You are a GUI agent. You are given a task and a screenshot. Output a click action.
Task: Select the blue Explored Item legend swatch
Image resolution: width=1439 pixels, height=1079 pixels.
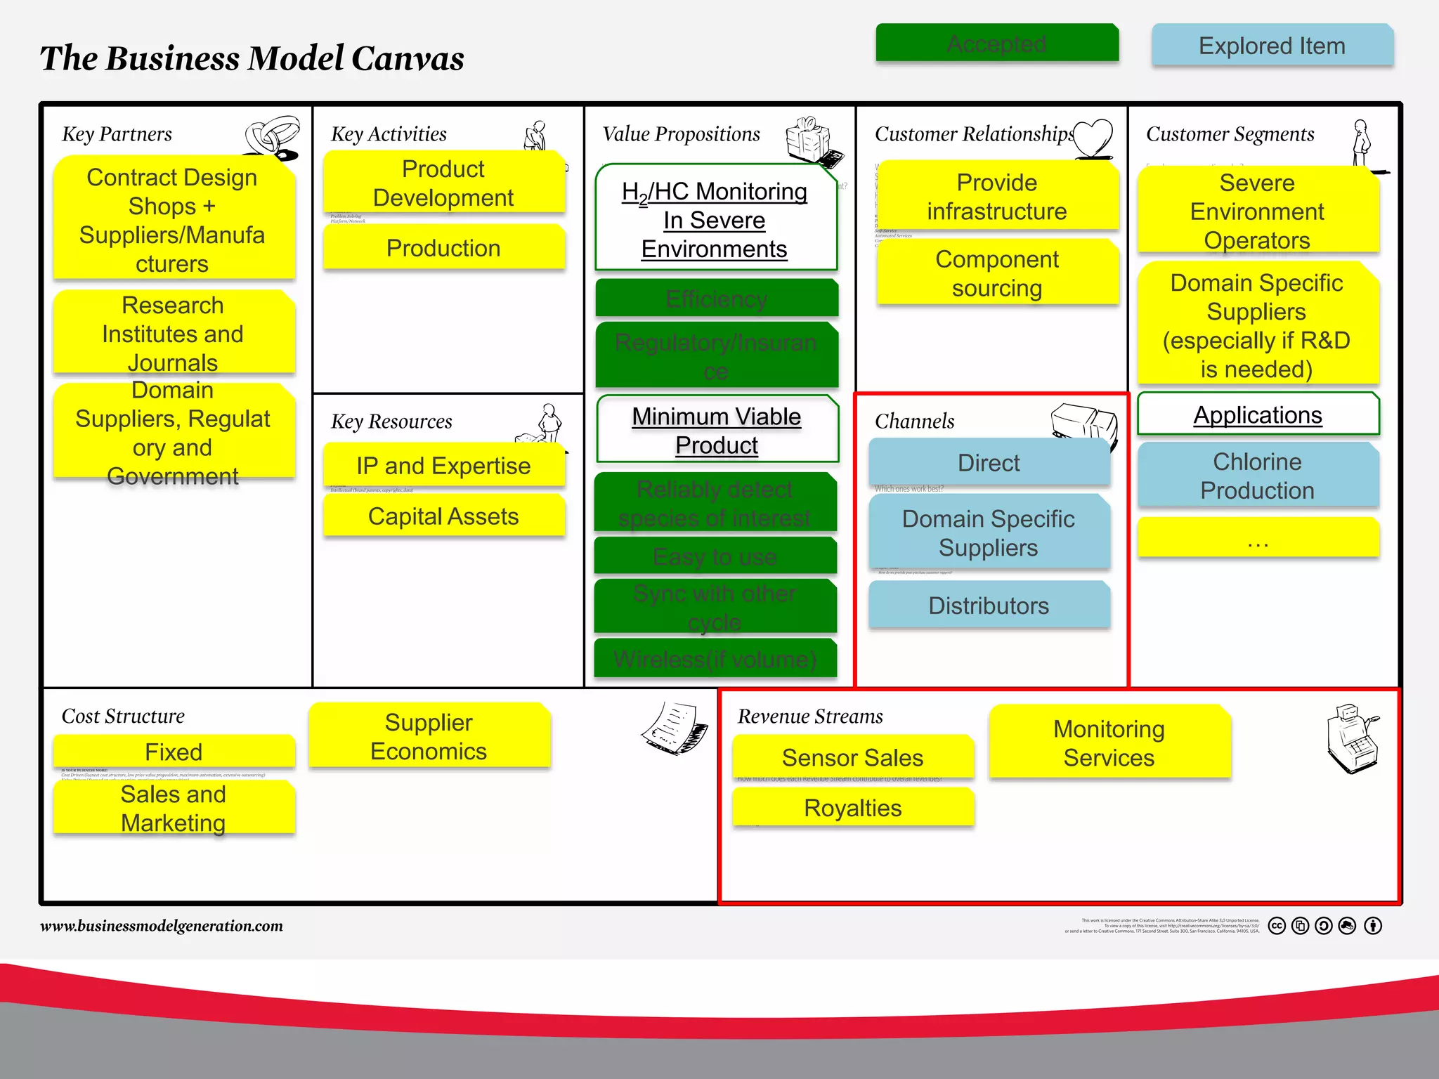coord(1272,45)
